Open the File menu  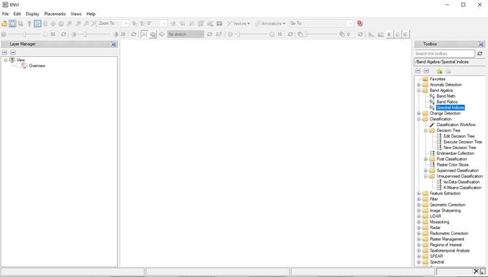point(5,14)
